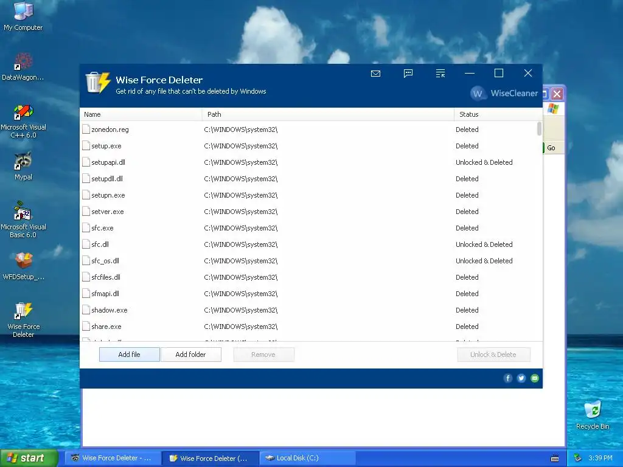Select the setupn.exe row
Screen dimensions: 623x467
coord(308,195)
